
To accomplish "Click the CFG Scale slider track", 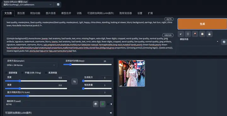I will coord(58,96).
